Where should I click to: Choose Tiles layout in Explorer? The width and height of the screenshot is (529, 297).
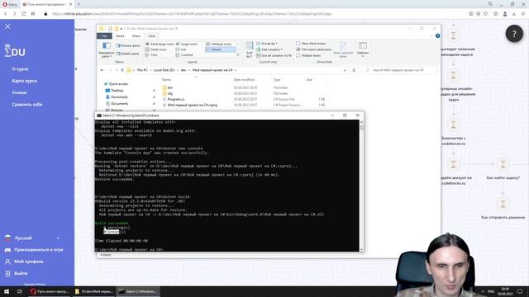pos(151,55)
